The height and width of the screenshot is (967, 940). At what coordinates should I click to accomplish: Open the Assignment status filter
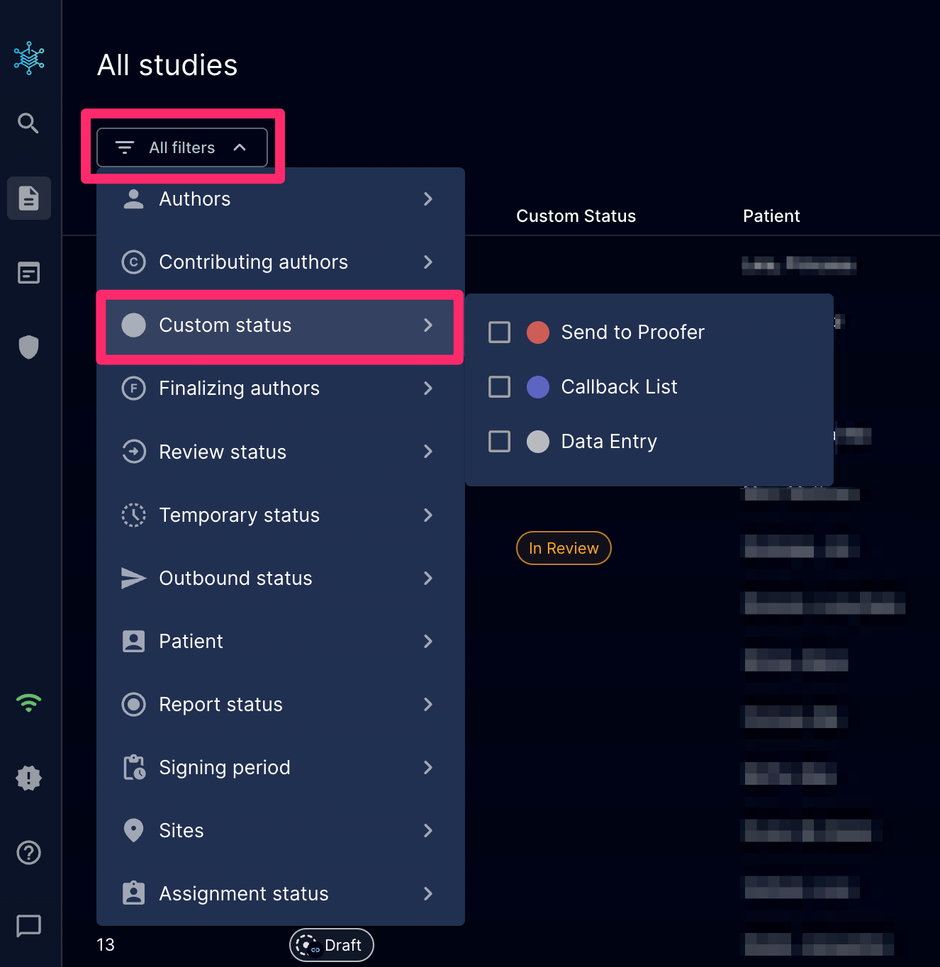click(x=281, y=893)
